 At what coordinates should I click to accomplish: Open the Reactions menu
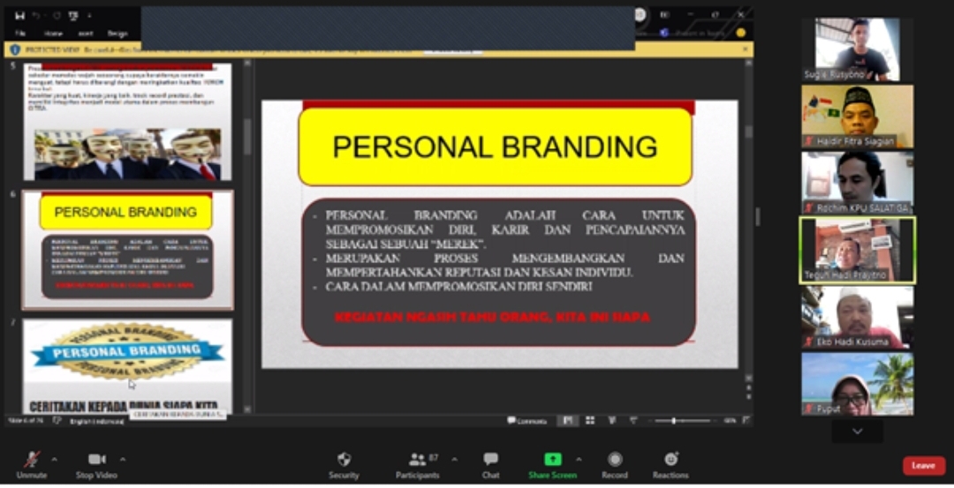pyautogui.click(x=670, y=462)
